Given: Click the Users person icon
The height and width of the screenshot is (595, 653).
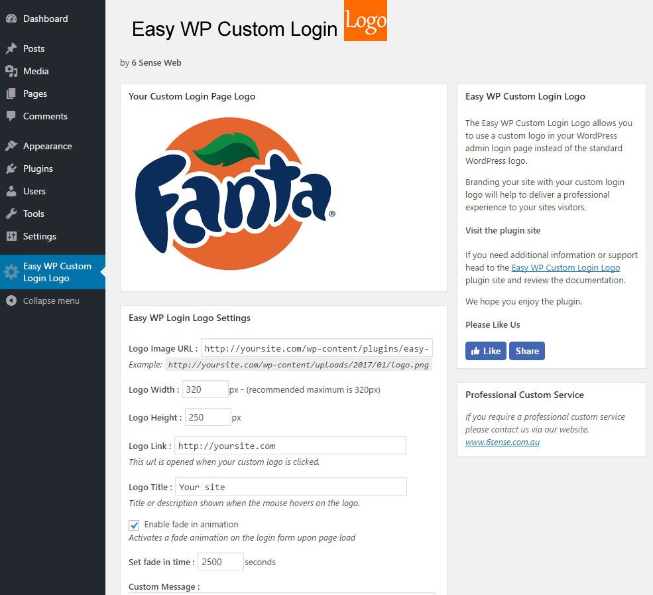Looking at the screenshot, I should tap(11, 191).
